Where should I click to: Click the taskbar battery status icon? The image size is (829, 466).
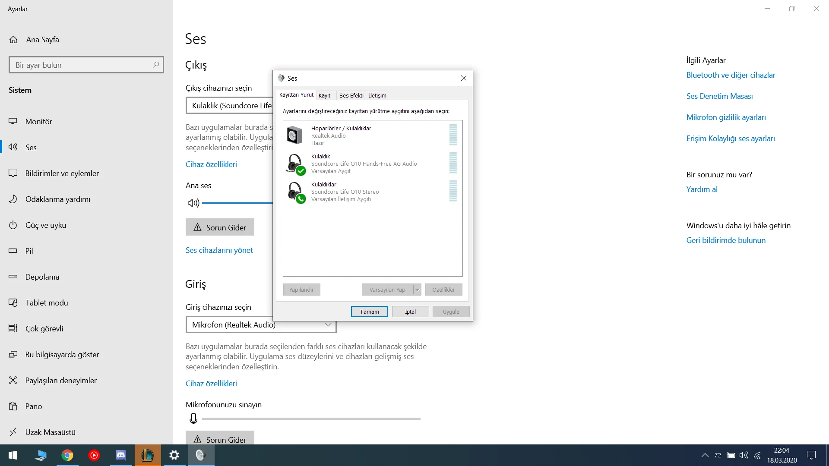731,455
